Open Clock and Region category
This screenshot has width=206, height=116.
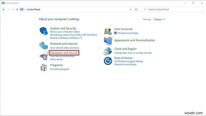click(x=125, y=49)
